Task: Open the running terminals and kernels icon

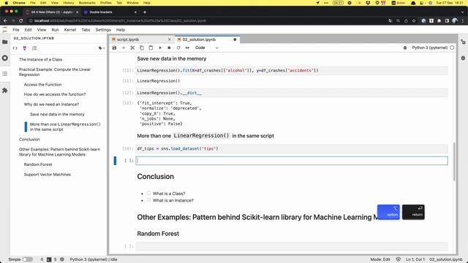Action: click(5, 58)
